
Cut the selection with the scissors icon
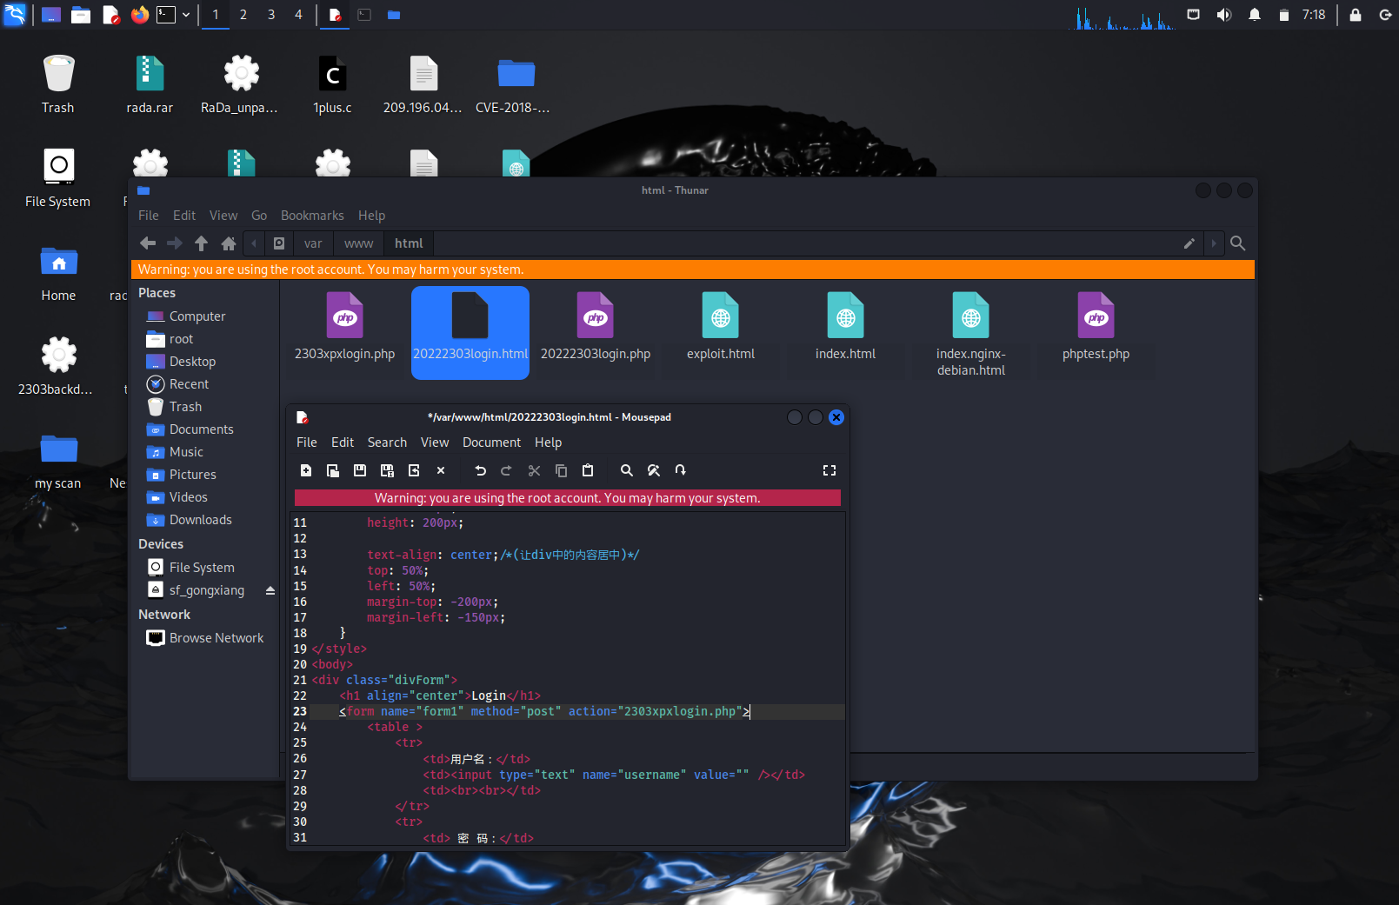click(x=534, y=470)
